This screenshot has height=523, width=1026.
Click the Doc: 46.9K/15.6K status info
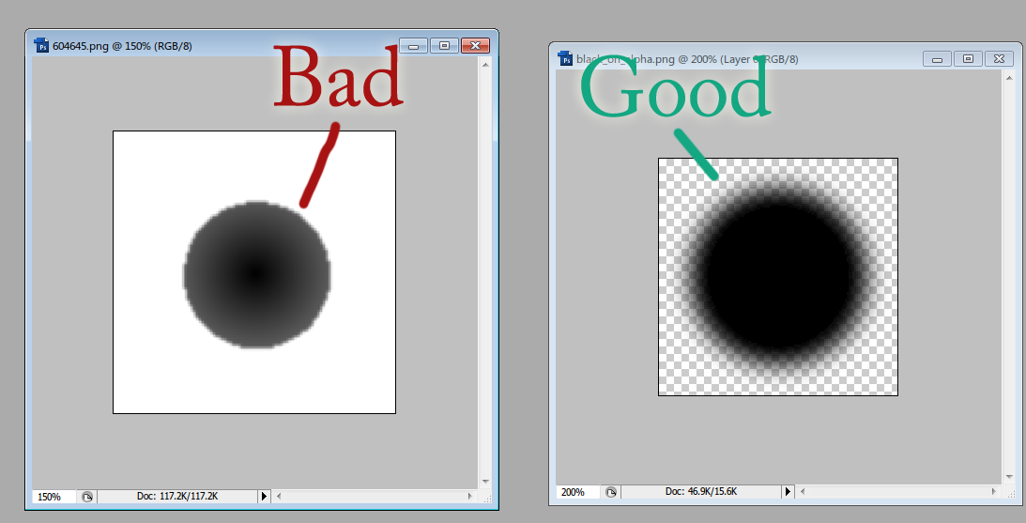tap(702, 492)
